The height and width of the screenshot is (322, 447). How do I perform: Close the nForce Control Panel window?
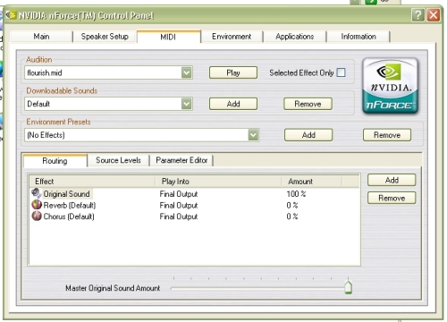[x=433, y=14]
